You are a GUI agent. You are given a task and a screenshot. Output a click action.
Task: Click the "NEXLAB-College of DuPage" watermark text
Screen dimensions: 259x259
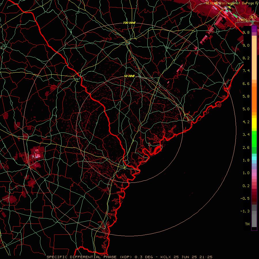click(229, 3)
